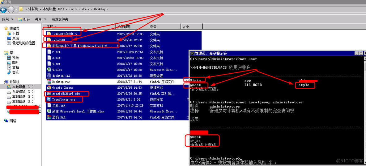This screenshot has height=166, width=366.
Task: Click 应用程序 type of TeamViewer.exe row
Action: pyautogui.click(x=156, y=99)
